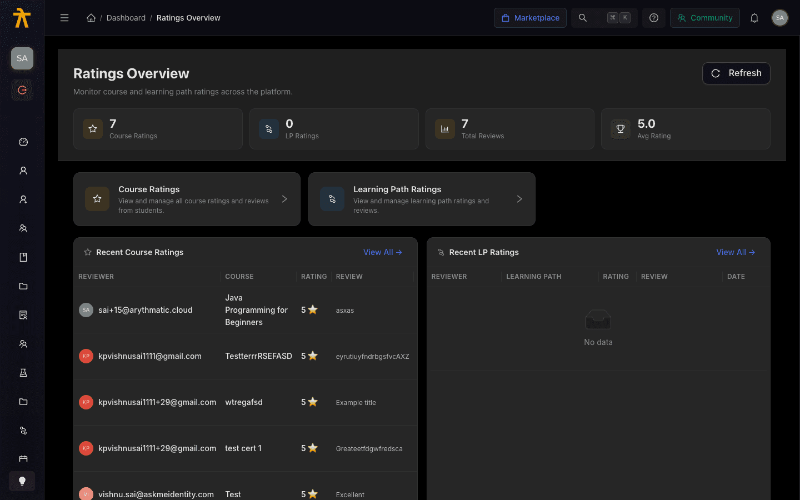Viewport: 800px width, 500px height.
Task: Open the certificate icon in sidebar
Action: point(23,315)
